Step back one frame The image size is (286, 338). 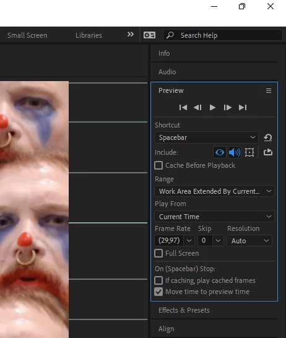click(197, 107)
